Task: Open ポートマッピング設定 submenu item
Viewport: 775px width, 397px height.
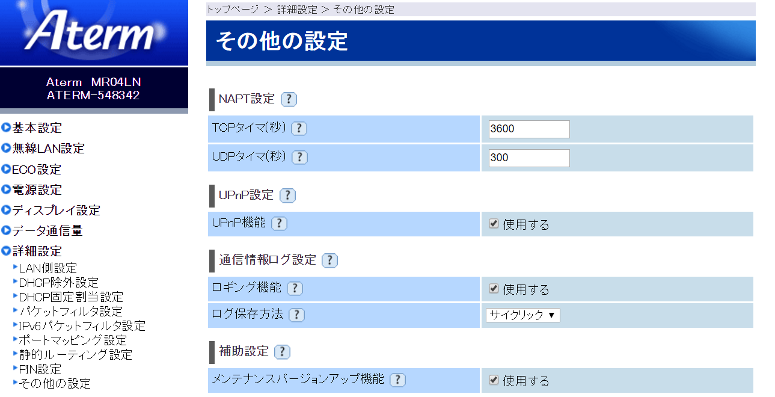Action: [x=73, y=340]
